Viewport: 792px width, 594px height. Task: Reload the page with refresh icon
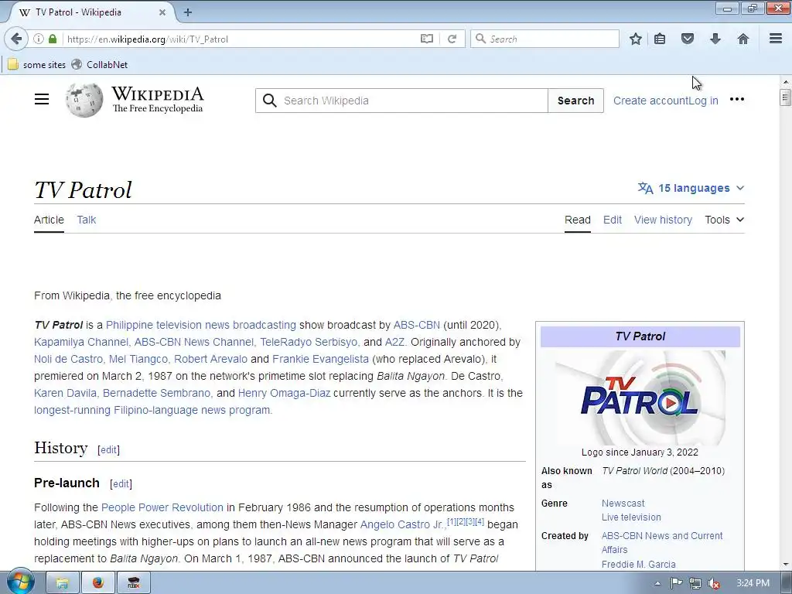[452, 39]
